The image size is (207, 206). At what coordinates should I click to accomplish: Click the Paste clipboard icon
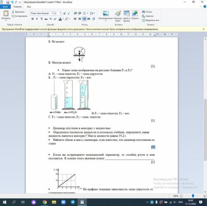pyautogui.click(x=6, y=13)
